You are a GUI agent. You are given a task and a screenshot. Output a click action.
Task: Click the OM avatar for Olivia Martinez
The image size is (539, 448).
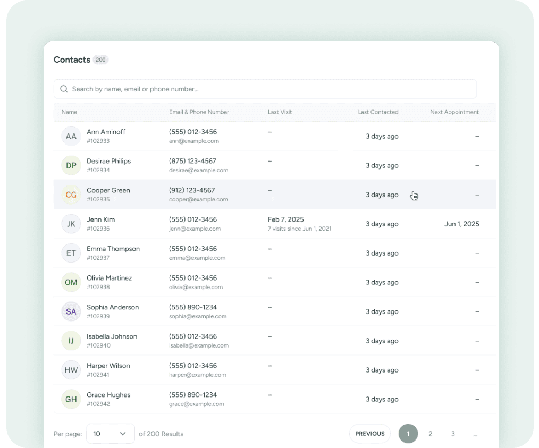[x=71, y=283]
